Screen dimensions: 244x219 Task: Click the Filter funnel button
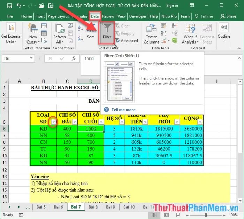(107, 33)
